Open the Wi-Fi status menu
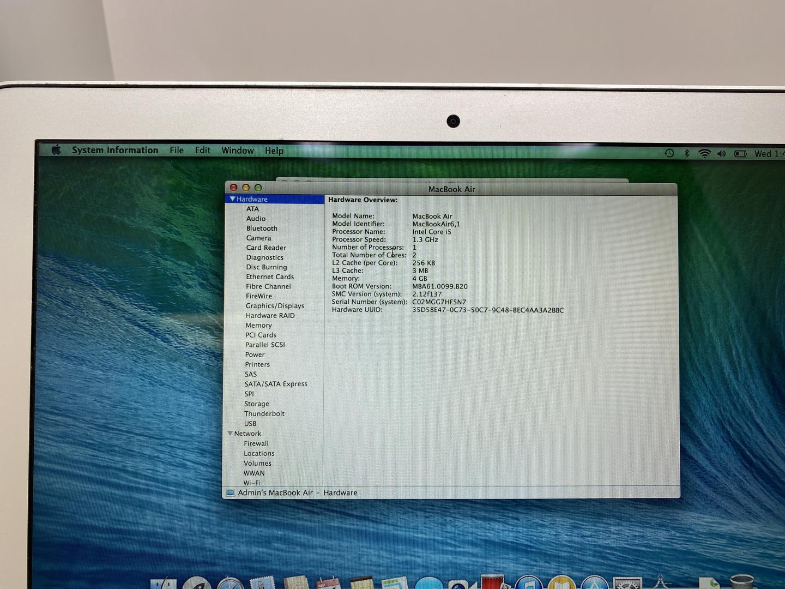 [705, 154]
